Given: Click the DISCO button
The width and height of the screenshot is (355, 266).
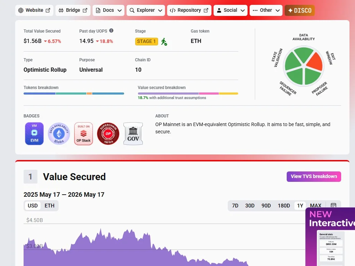Looking at the screenshot, I should click(300, 10).
